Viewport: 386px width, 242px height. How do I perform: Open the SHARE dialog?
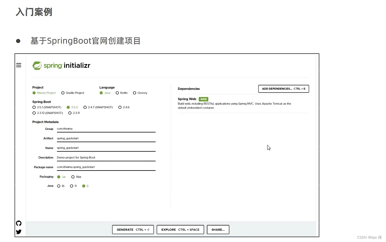click(x=218, y=230)
